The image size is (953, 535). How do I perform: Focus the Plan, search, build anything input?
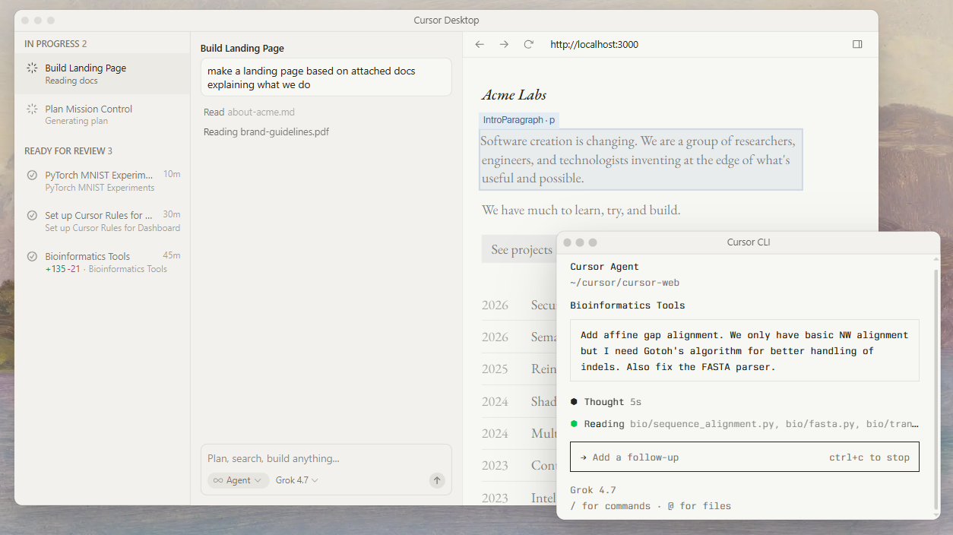(x=326, y=458)
